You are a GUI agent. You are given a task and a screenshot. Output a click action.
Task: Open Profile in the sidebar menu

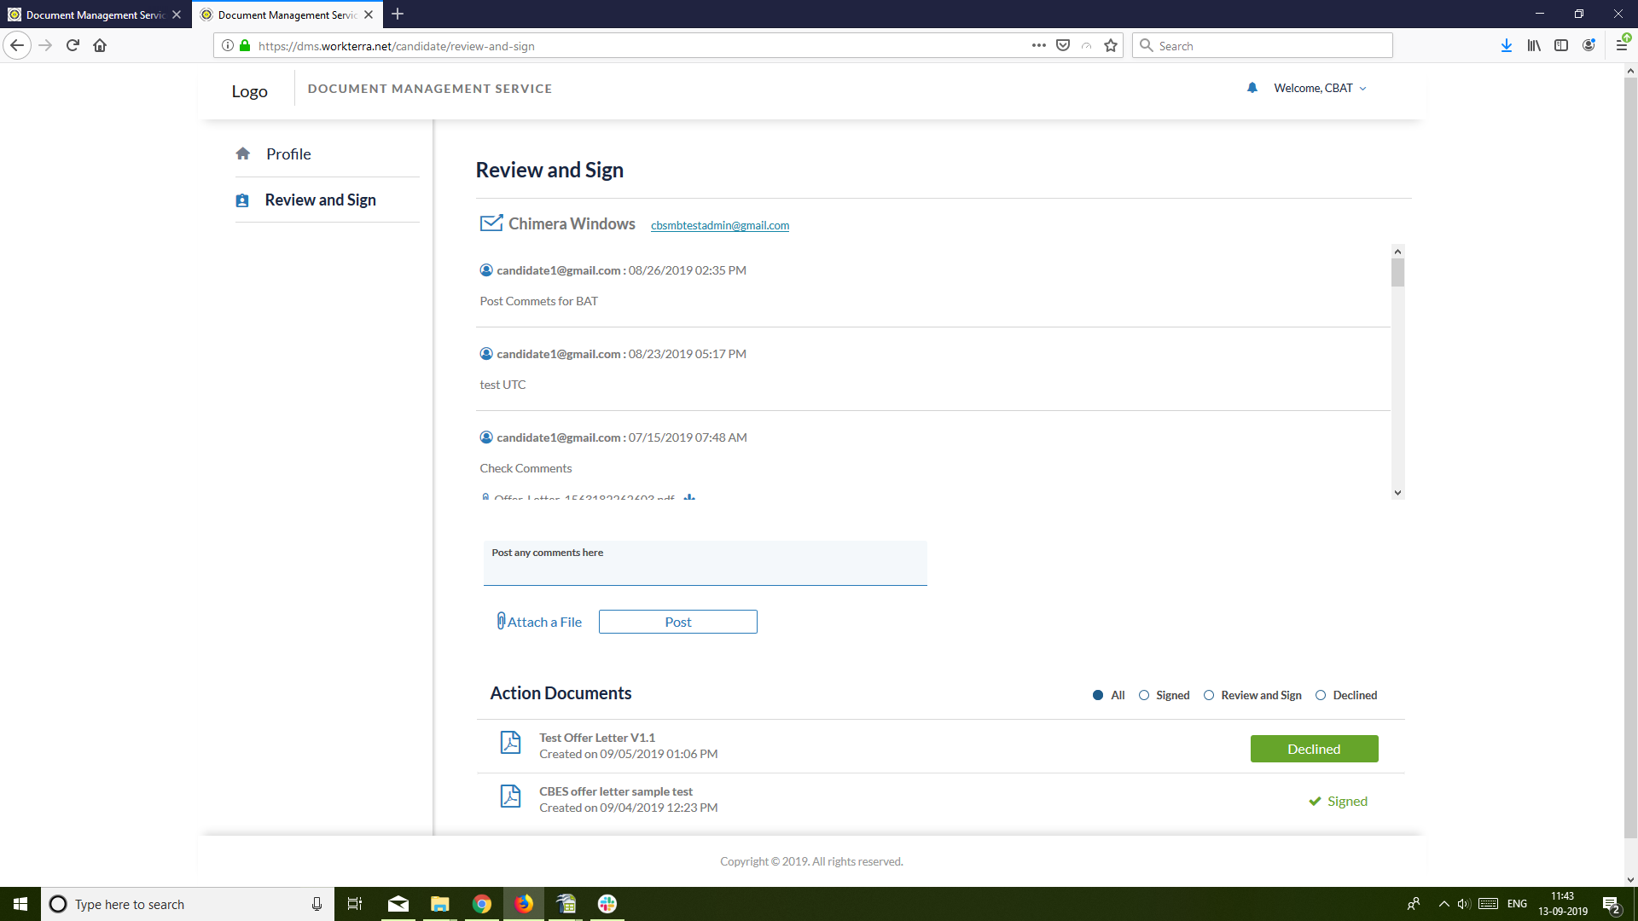click(x=288, y=154)
